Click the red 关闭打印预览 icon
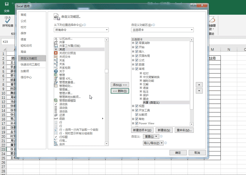 [56, 53]
